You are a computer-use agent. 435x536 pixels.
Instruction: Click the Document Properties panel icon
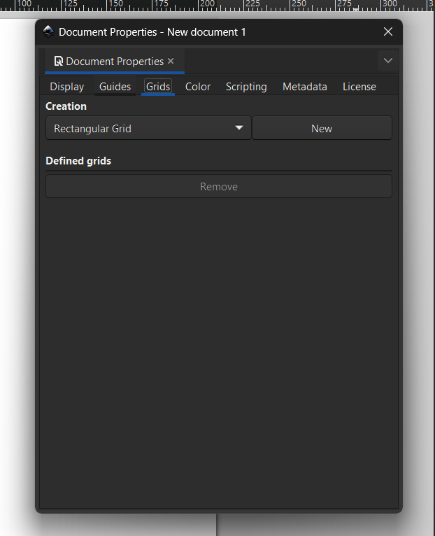coord(59,61)
